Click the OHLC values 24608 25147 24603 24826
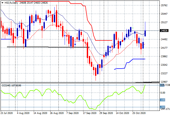 pos(33,3)
